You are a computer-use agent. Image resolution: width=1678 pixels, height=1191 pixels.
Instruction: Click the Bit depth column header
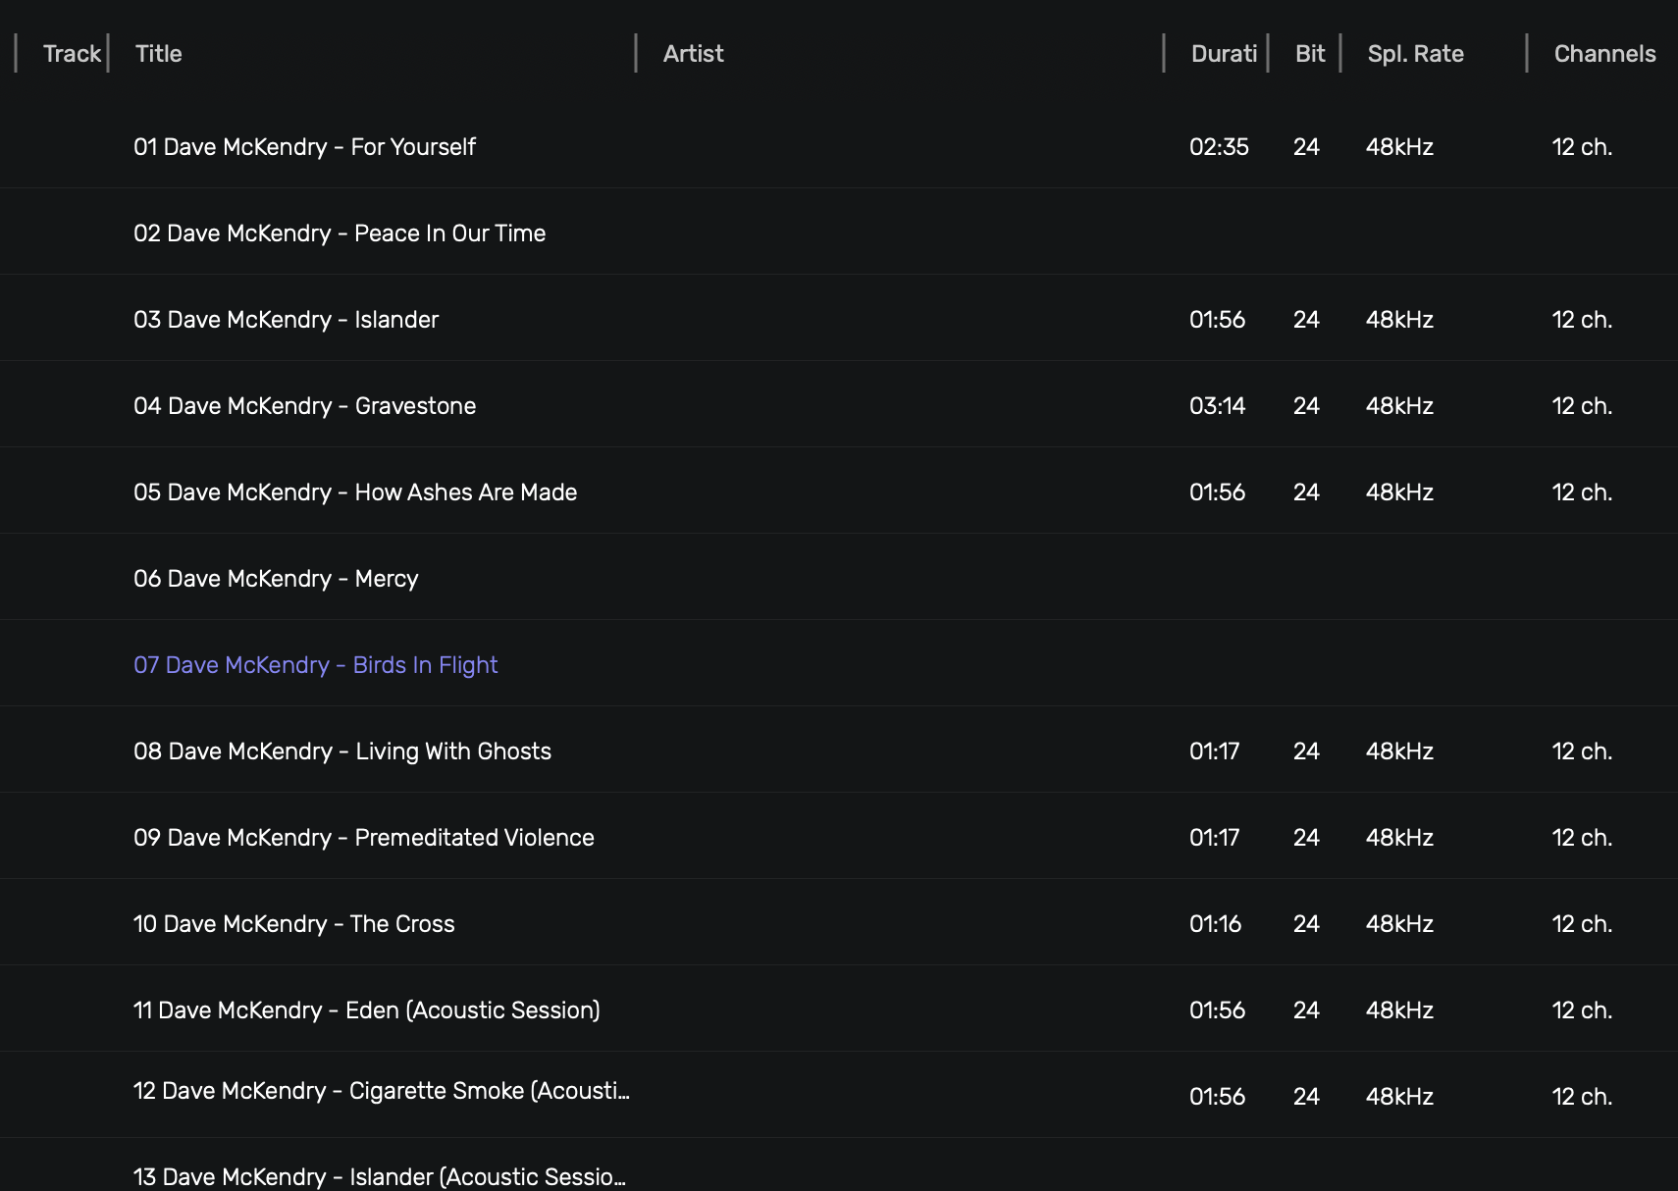(x=1310, y=54)
